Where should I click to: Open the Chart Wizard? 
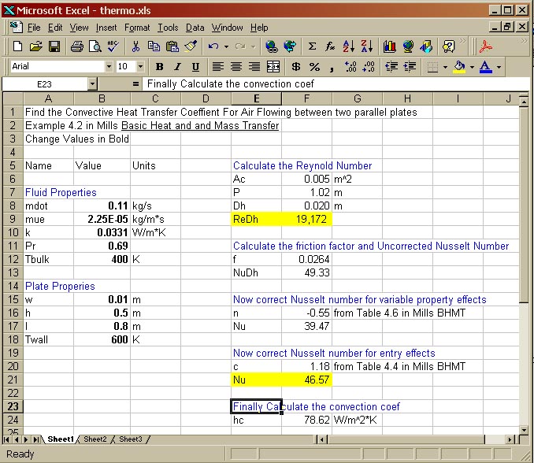(390, 47)
